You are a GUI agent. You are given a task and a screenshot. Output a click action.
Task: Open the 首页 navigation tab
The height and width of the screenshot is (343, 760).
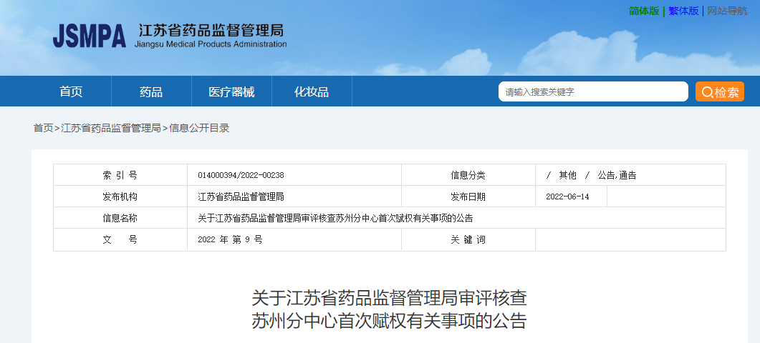pyautogui.click(x=71, y=91)
